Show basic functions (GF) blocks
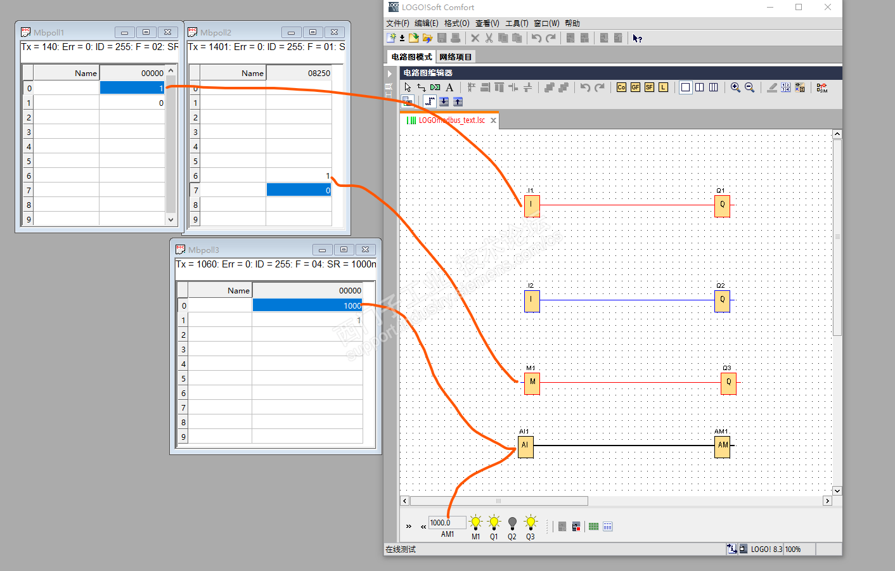Viewport: 895px width, 571px height. [635, 87]
